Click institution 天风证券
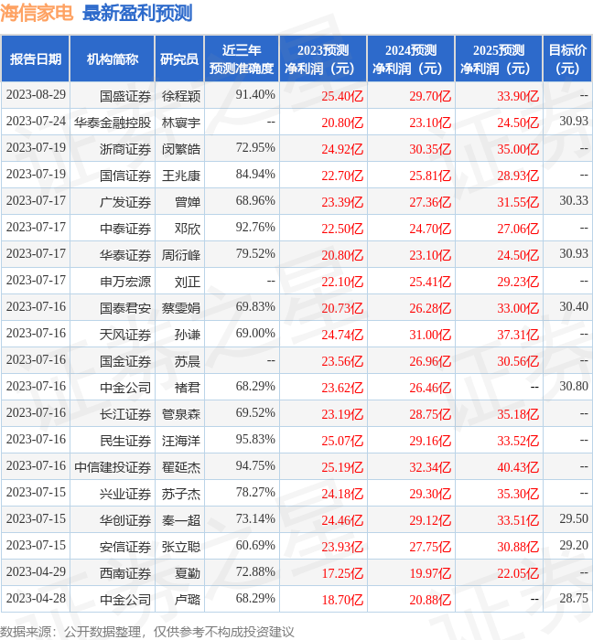 [x=125, y=335]
